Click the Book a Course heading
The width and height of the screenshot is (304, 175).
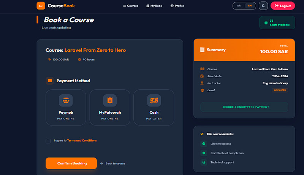(x=69, y=20)
